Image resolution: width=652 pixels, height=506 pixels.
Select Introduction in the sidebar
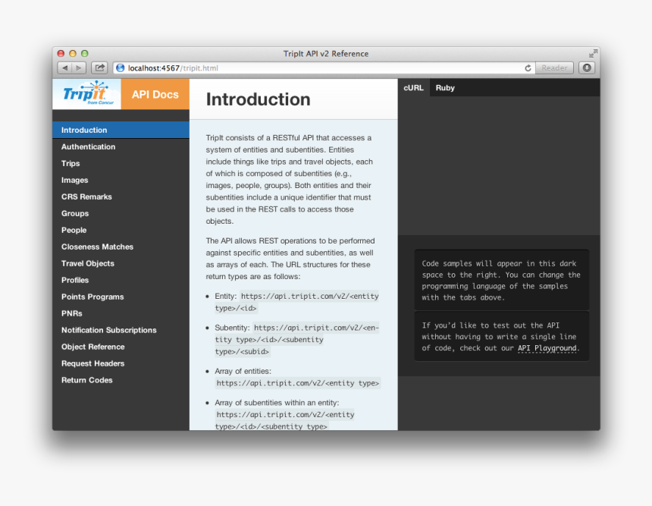(x=121, y=130)
